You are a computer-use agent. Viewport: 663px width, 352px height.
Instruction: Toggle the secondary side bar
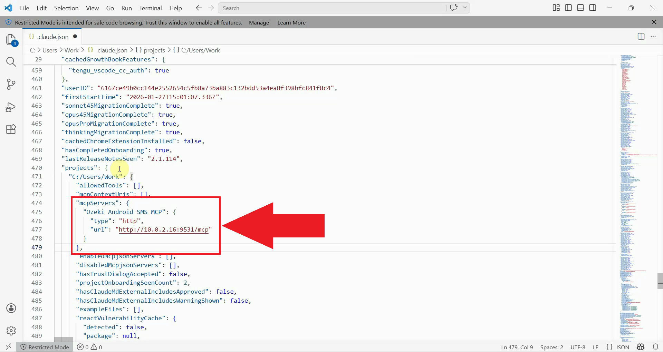pyautogui.click(x=593, y=8)
